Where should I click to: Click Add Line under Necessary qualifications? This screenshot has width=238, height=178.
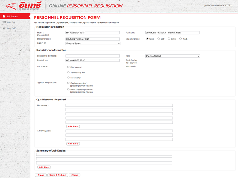click(73, 126)
